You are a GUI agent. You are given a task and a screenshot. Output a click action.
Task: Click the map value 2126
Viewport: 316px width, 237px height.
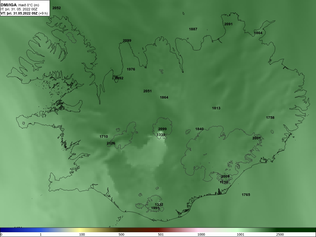tap(111, 143)
